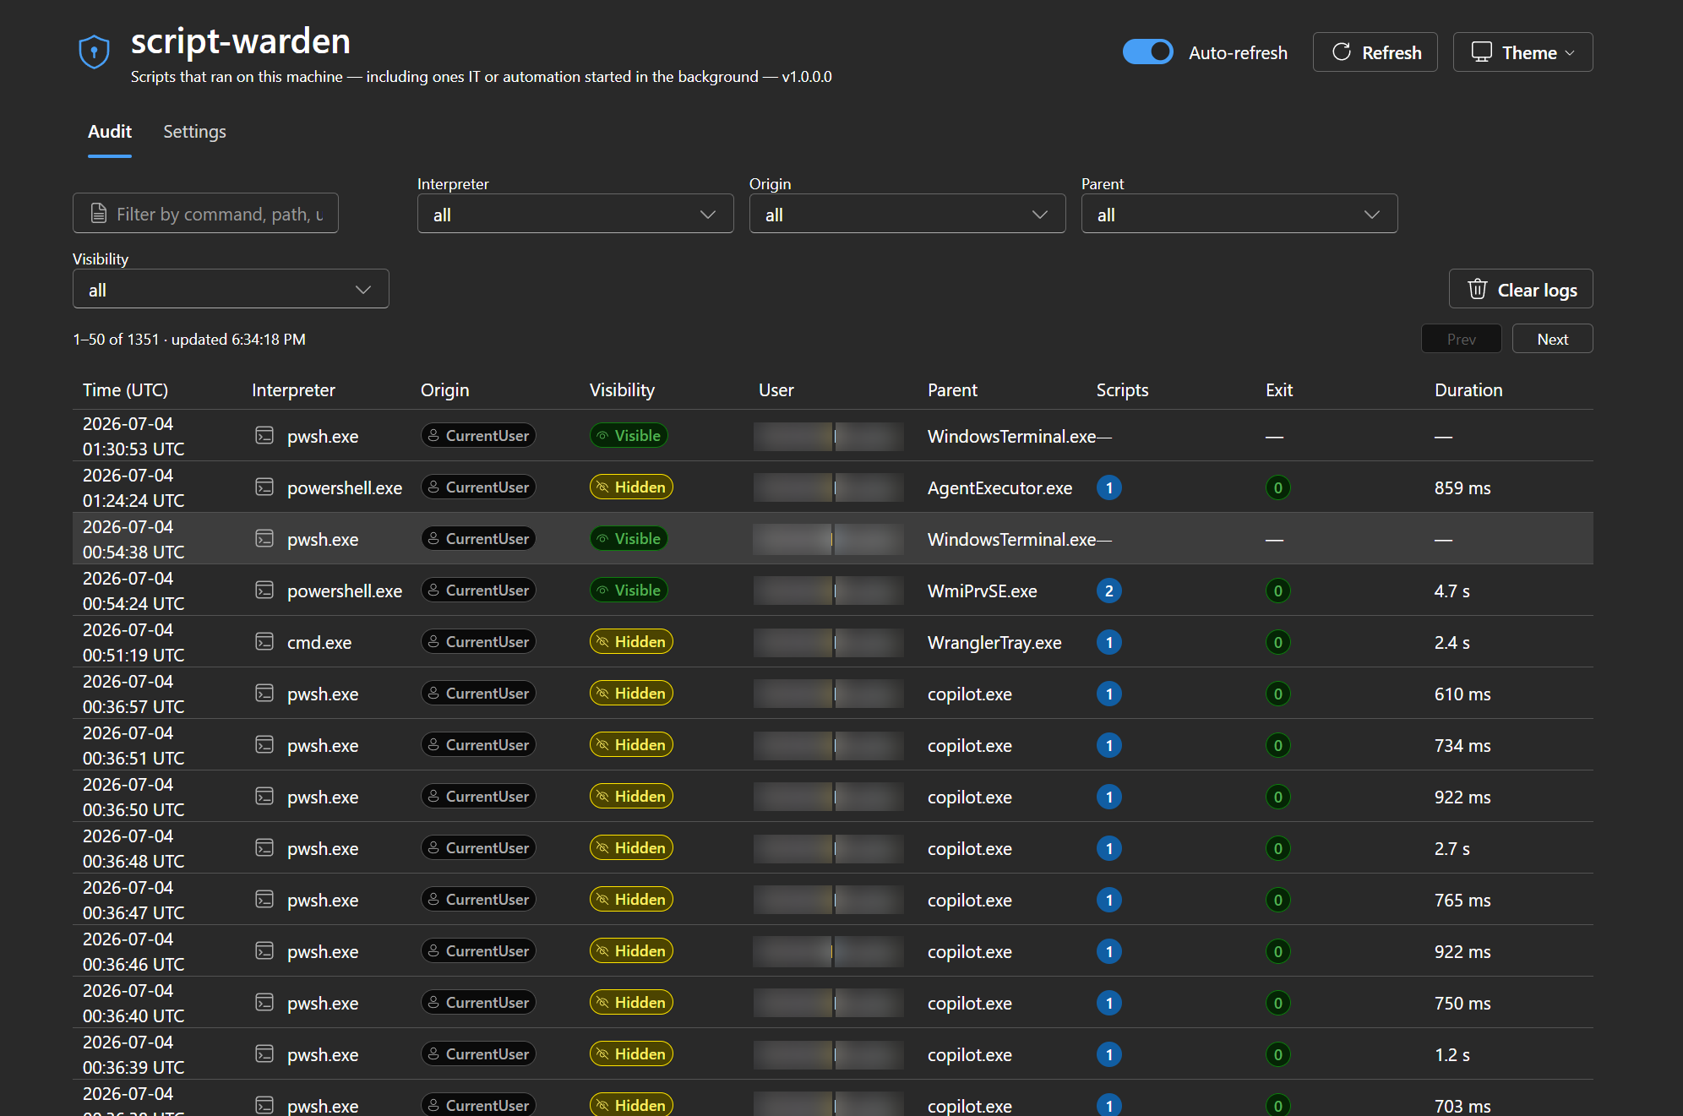Click the Prev page button
This screenshot has height=1116, width=1683.
[x=1462, y=339]
